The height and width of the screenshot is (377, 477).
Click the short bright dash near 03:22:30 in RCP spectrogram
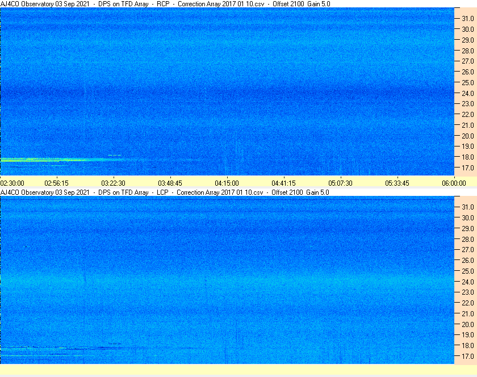coord(115,155)
